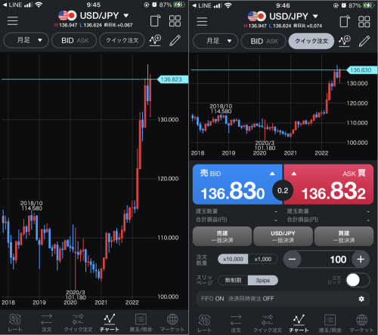Decrease order quantity with minus button
Image resolution: width=378 pixels, height=335 pixels.
point(293,260)
